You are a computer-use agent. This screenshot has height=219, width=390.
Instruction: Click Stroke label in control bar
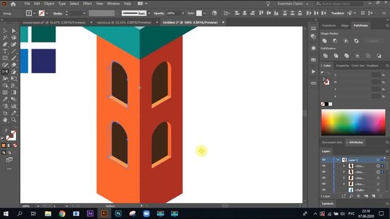57,13
